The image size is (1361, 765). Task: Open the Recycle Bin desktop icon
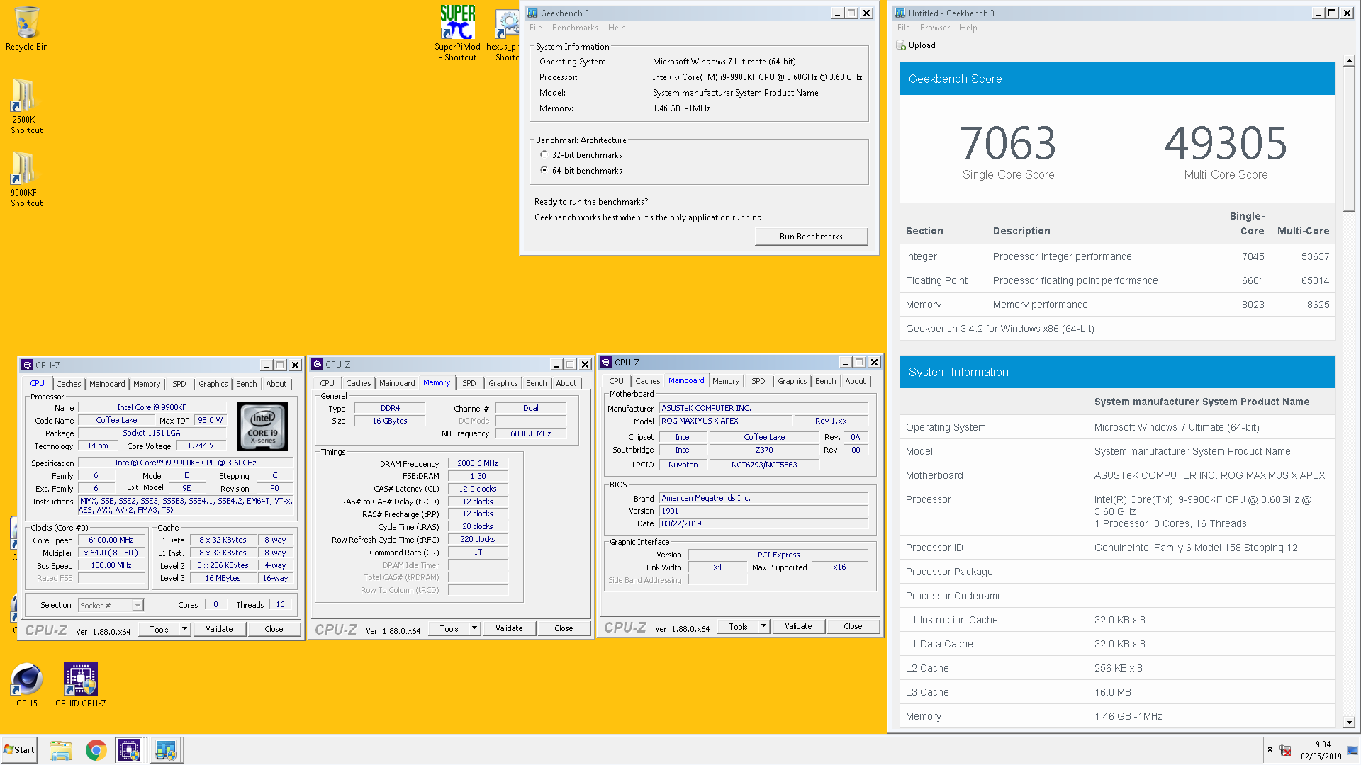tap(27, 23)
